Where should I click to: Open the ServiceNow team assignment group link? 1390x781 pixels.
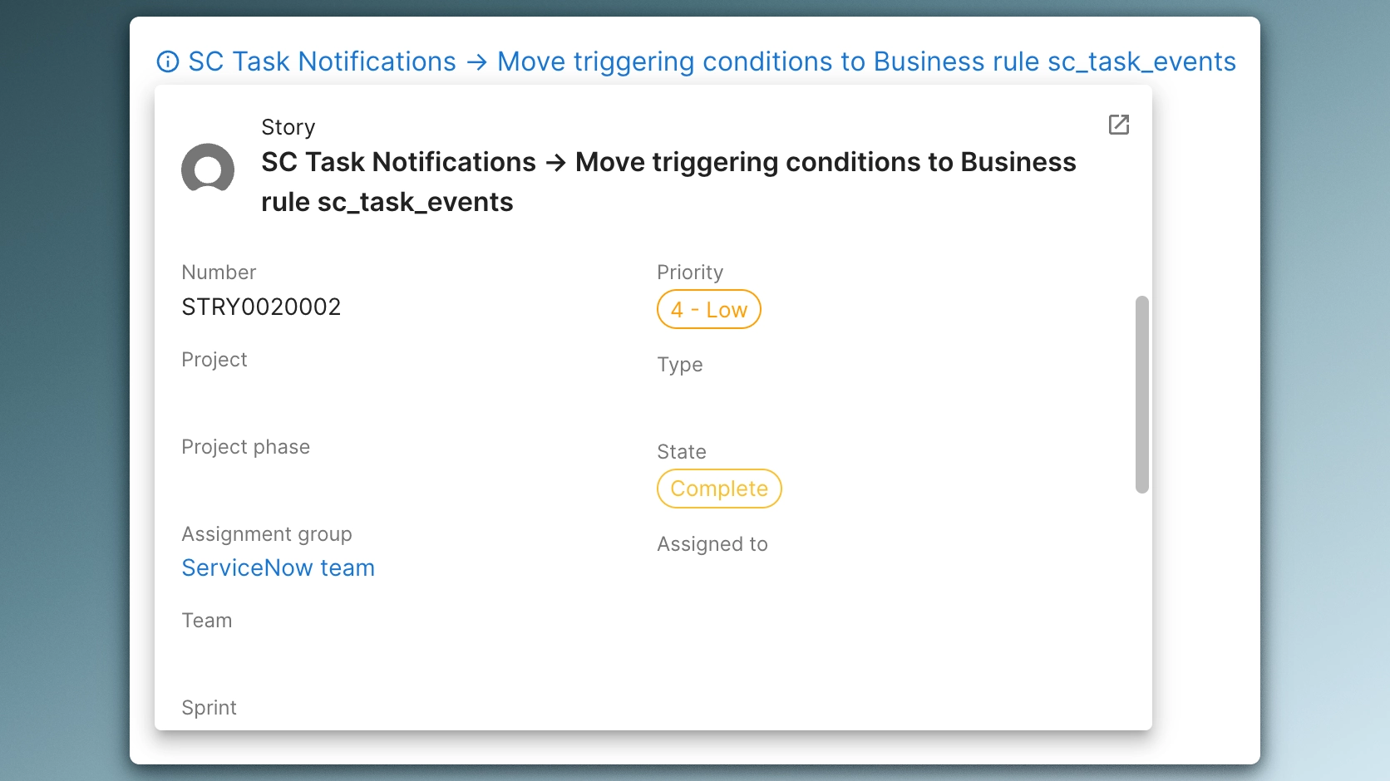click(278, 567)
